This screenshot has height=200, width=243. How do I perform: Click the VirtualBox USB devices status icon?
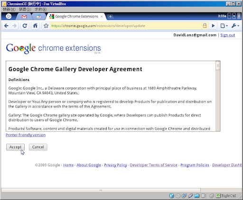[190, 196]
